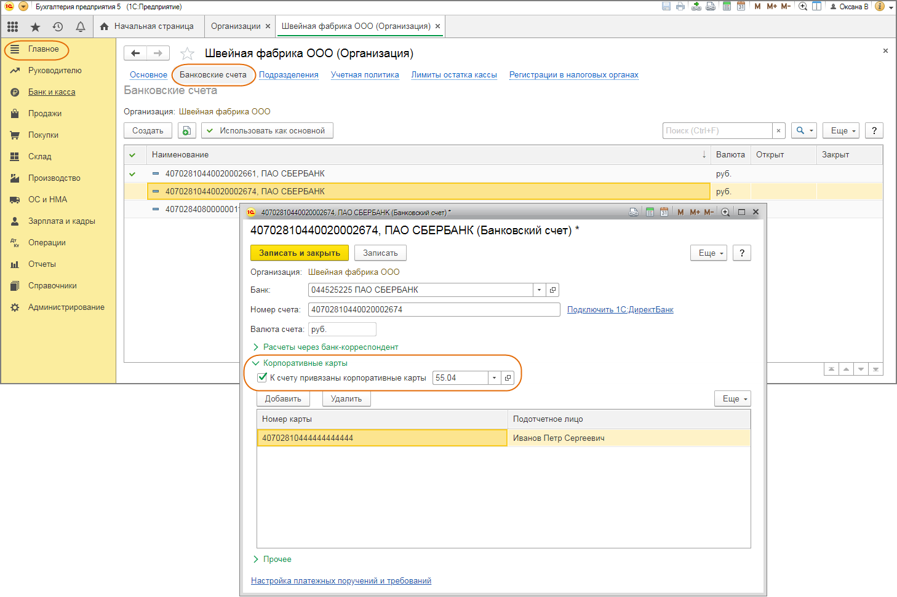
Task: Open Настройка платежных поручений и требований link
Action: pyautogui.click(x=341, y=581)
